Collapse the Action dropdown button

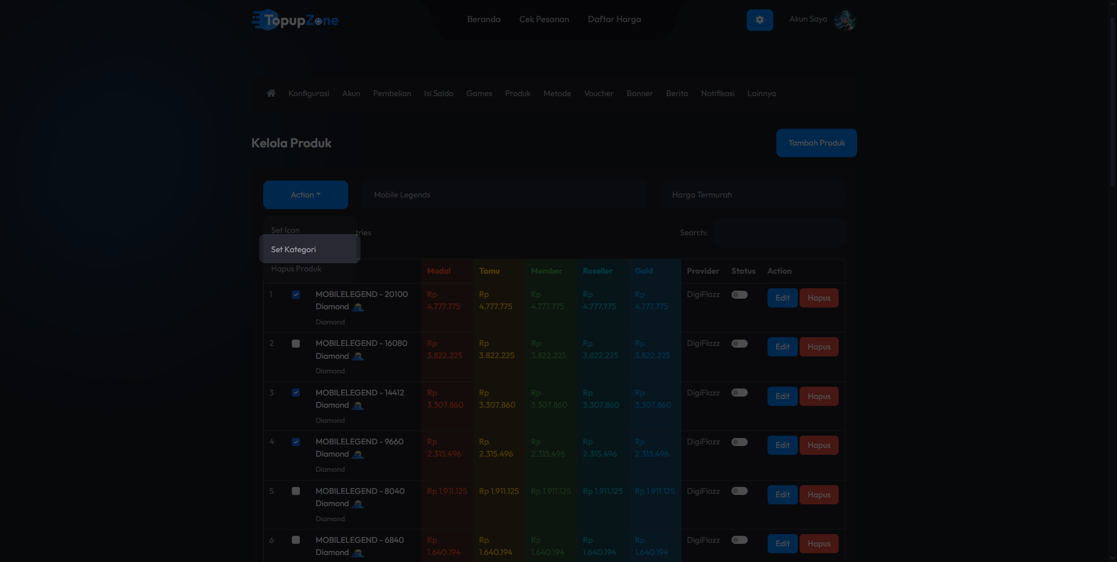point(306,195)
